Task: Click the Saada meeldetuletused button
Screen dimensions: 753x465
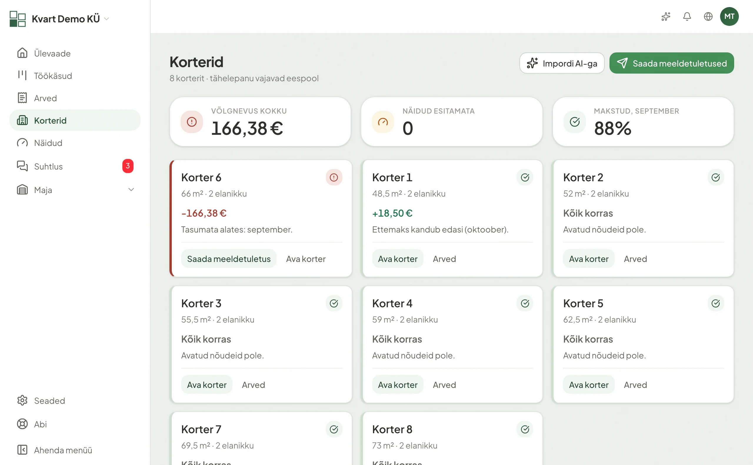Action: 672,63
